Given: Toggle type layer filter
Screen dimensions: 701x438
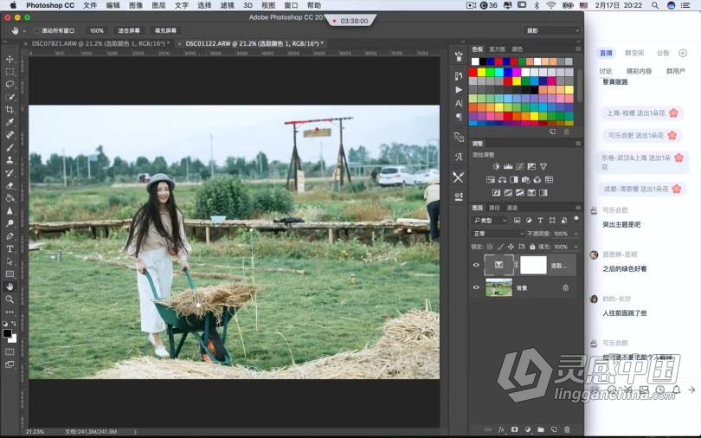Looking at the screenshot, I should [541, 220].
